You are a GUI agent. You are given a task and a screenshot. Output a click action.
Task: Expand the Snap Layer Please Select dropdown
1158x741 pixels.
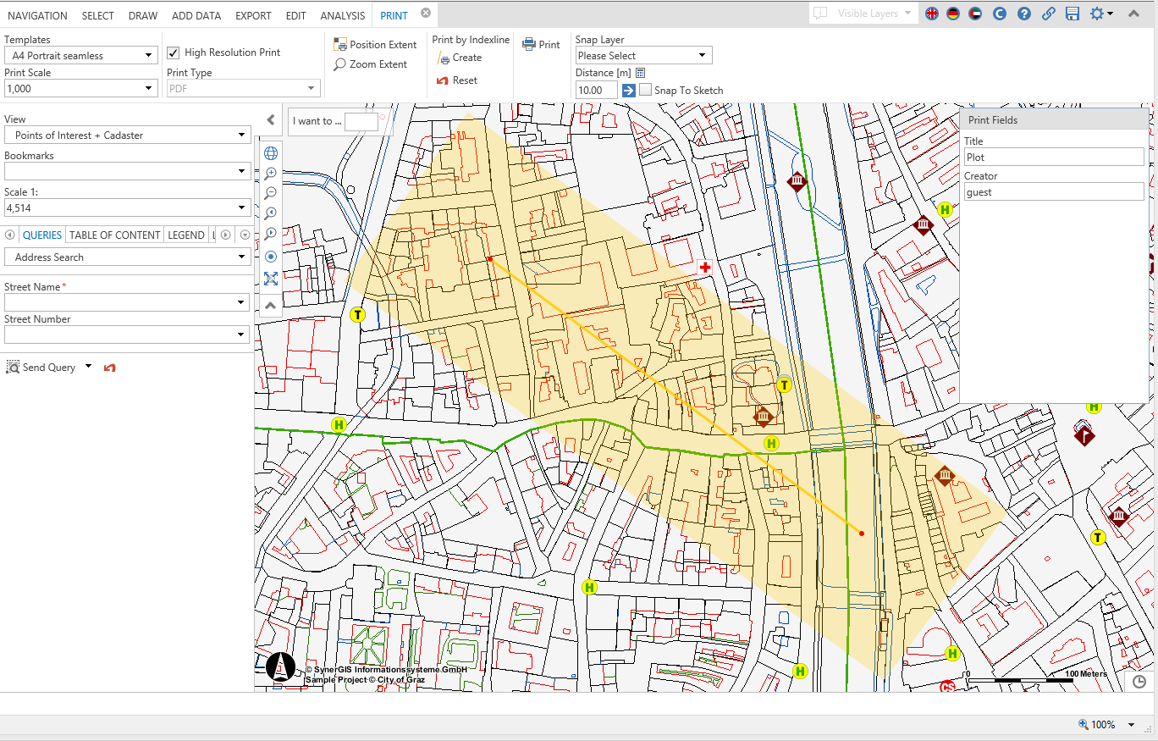pyautogui.click(x=643, y=56)
